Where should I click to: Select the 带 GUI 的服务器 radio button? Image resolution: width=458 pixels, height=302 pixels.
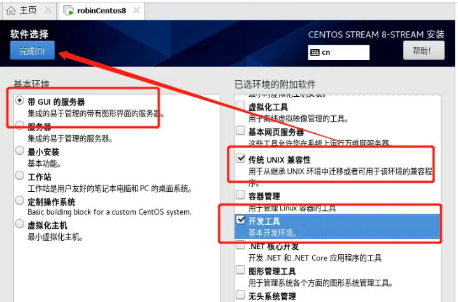pyautogui.click(x=20, y=101)
